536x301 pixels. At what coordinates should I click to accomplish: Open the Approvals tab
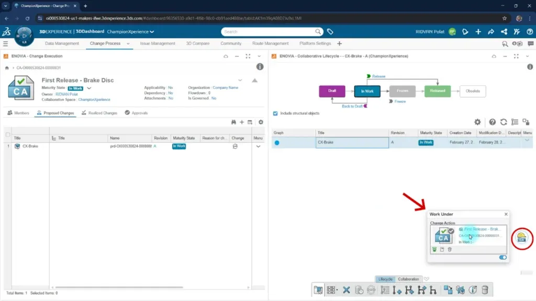(137, 113)
